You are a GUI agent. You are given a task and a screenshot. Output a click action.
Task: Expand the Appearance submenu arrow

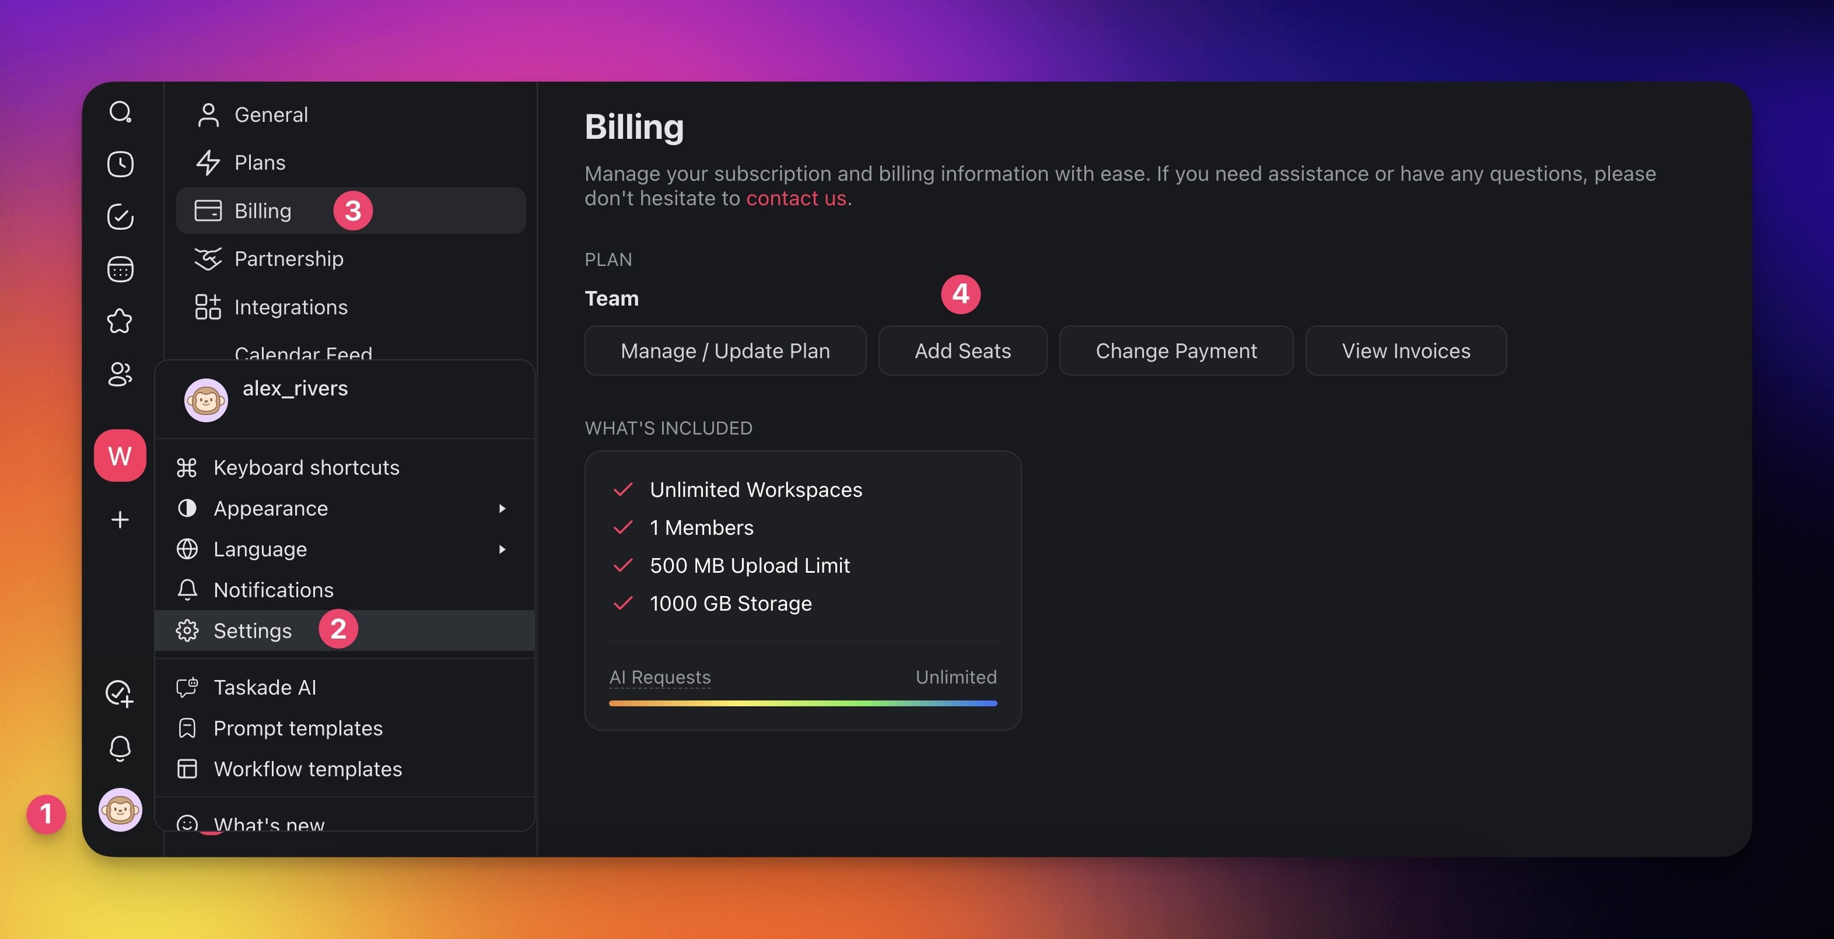(502, 509)
